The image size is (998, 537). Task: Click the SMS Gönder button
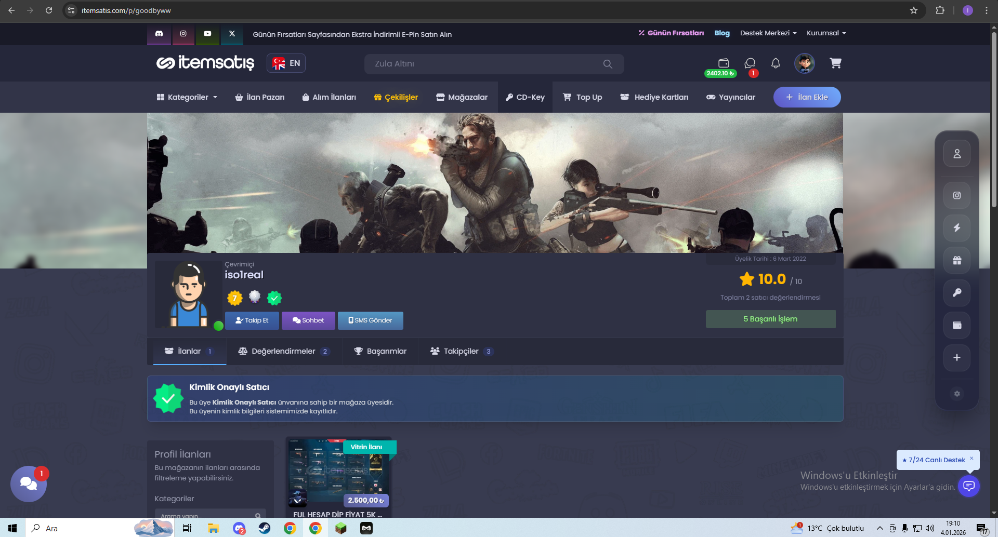(371, 320)
